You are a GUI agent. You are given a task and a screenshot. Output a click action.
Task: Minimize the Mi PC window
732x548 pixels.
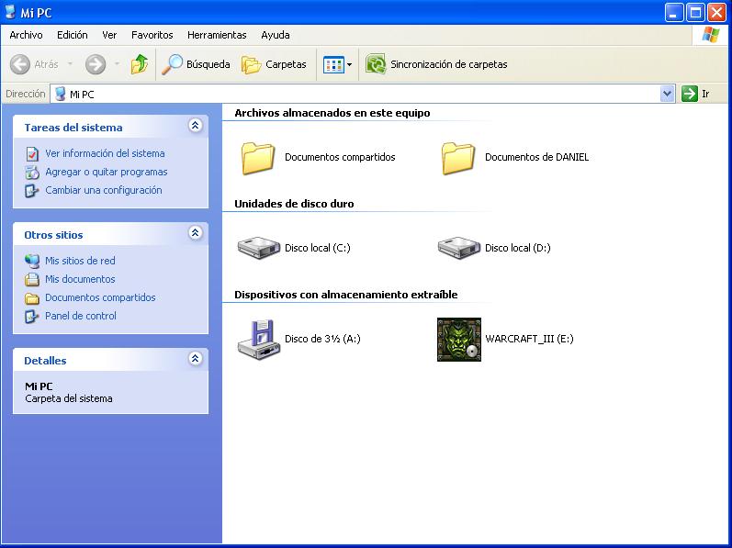click(x=674, y=13)
